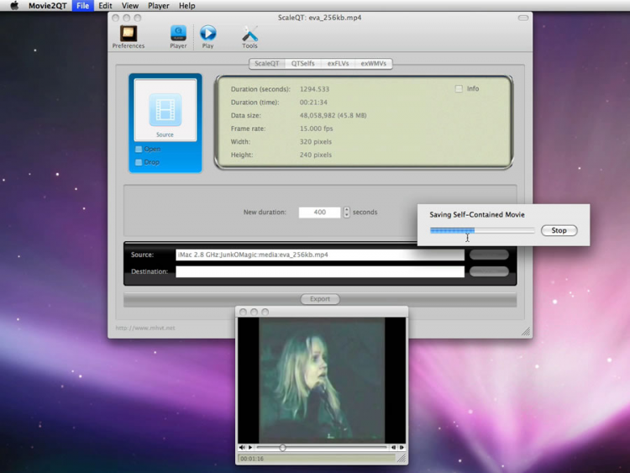Screen dimensions: 630x473
Task: Open the View menu
Action: point(130,6)
